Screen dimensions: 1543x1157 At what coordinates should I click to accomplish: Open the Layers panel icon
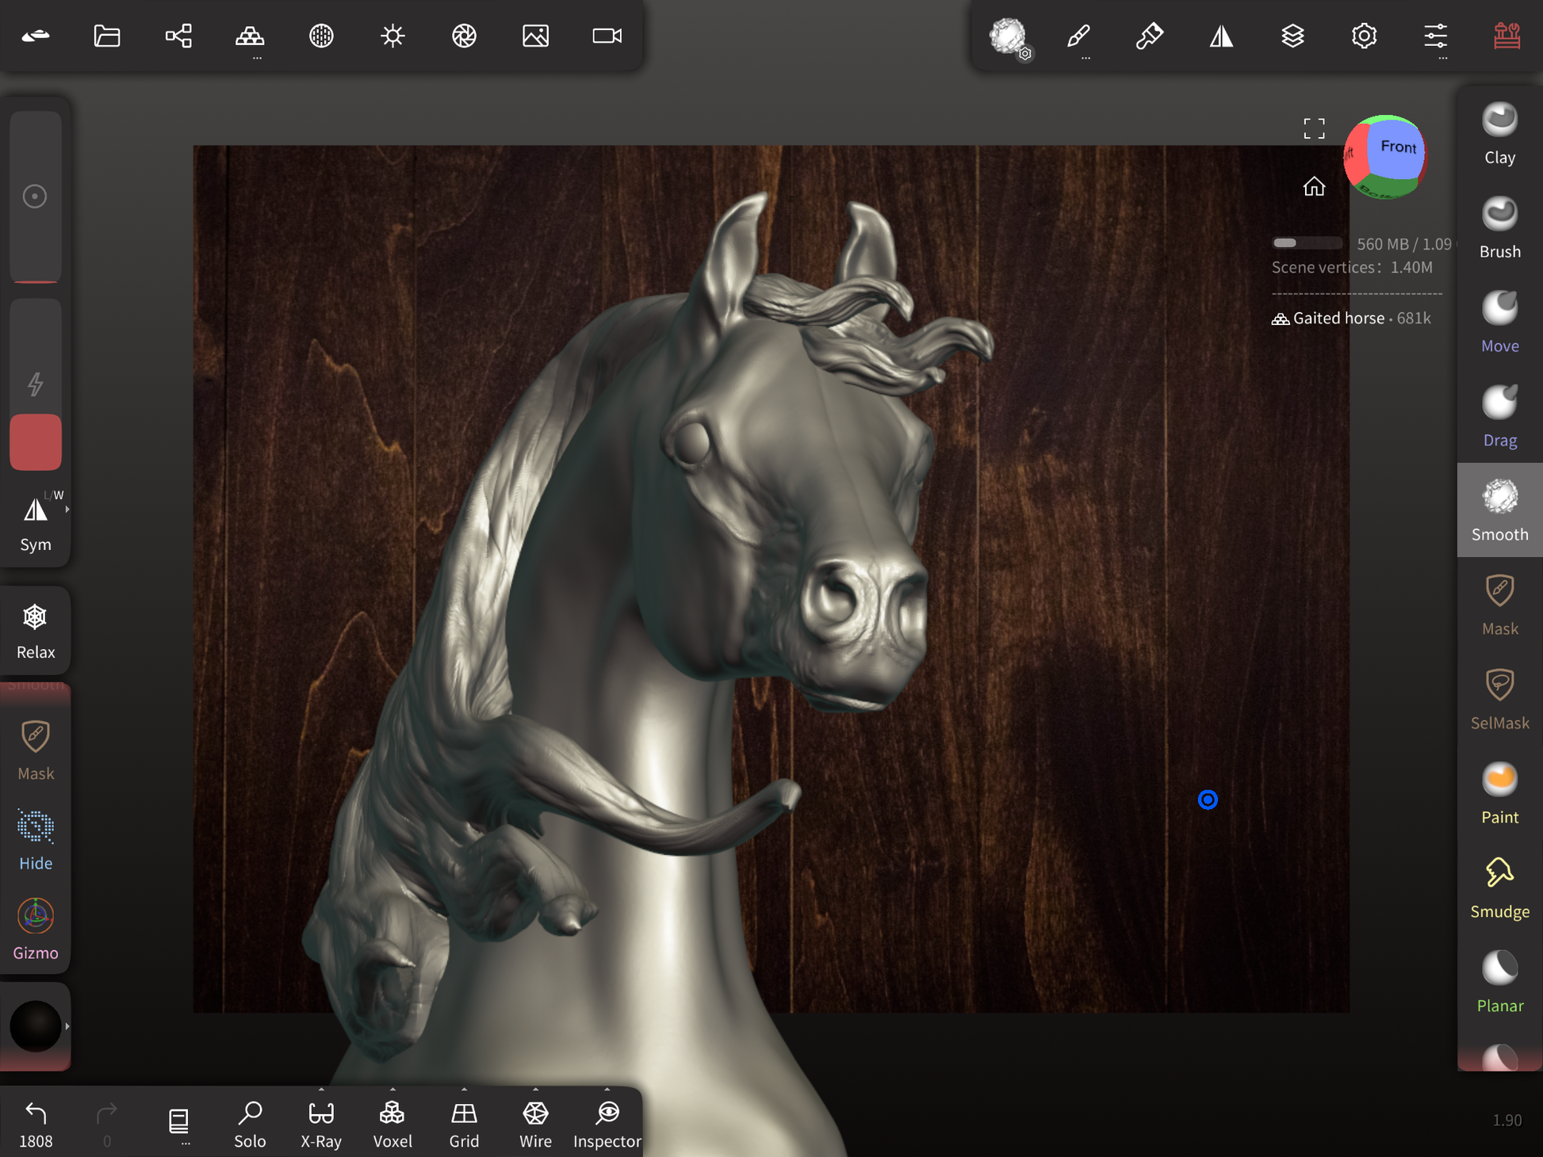coord(1292,36)
